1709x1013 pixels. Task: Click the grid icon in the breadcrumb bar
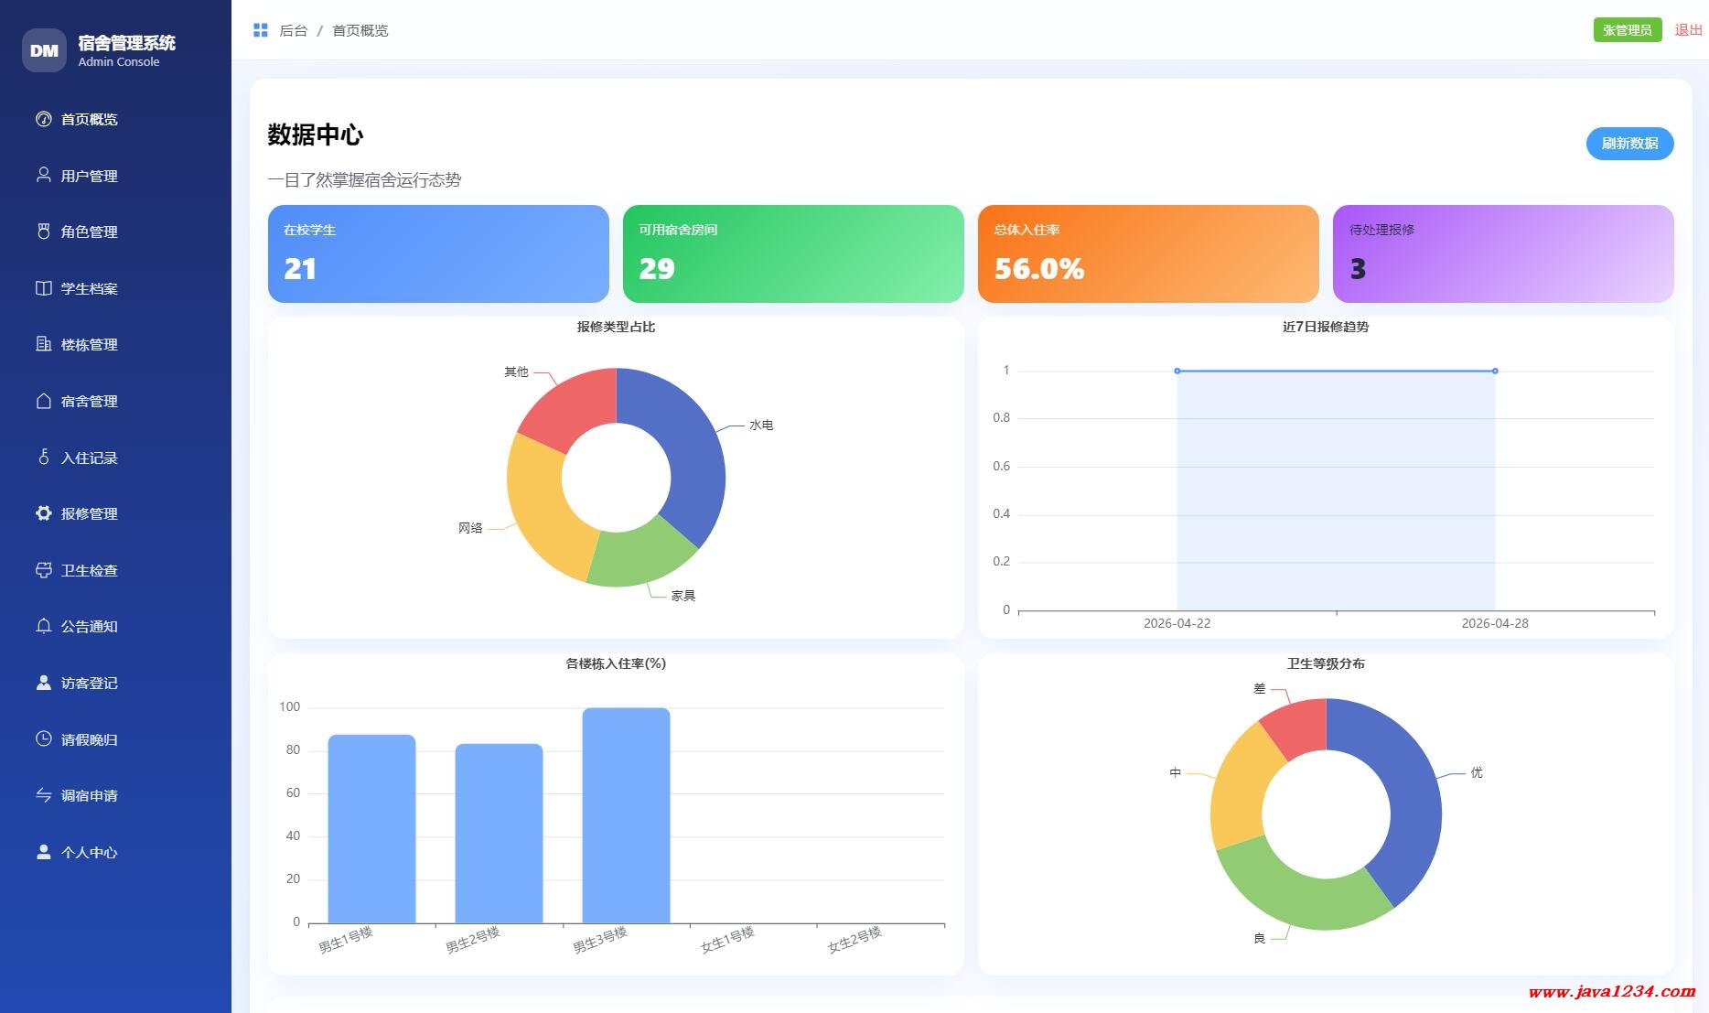pos(261,30)
